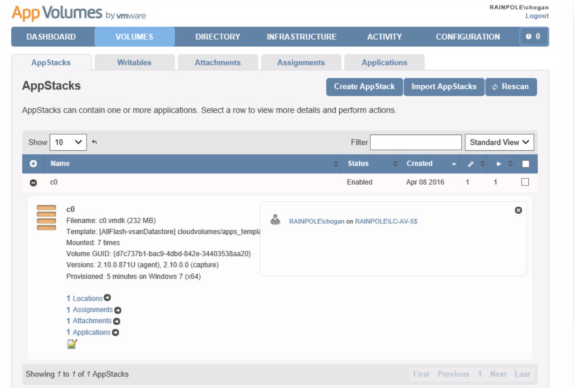Screen dimensions: 574x388
Task: Open the Show entries count dropdown
Action: (x=68, y=142)
